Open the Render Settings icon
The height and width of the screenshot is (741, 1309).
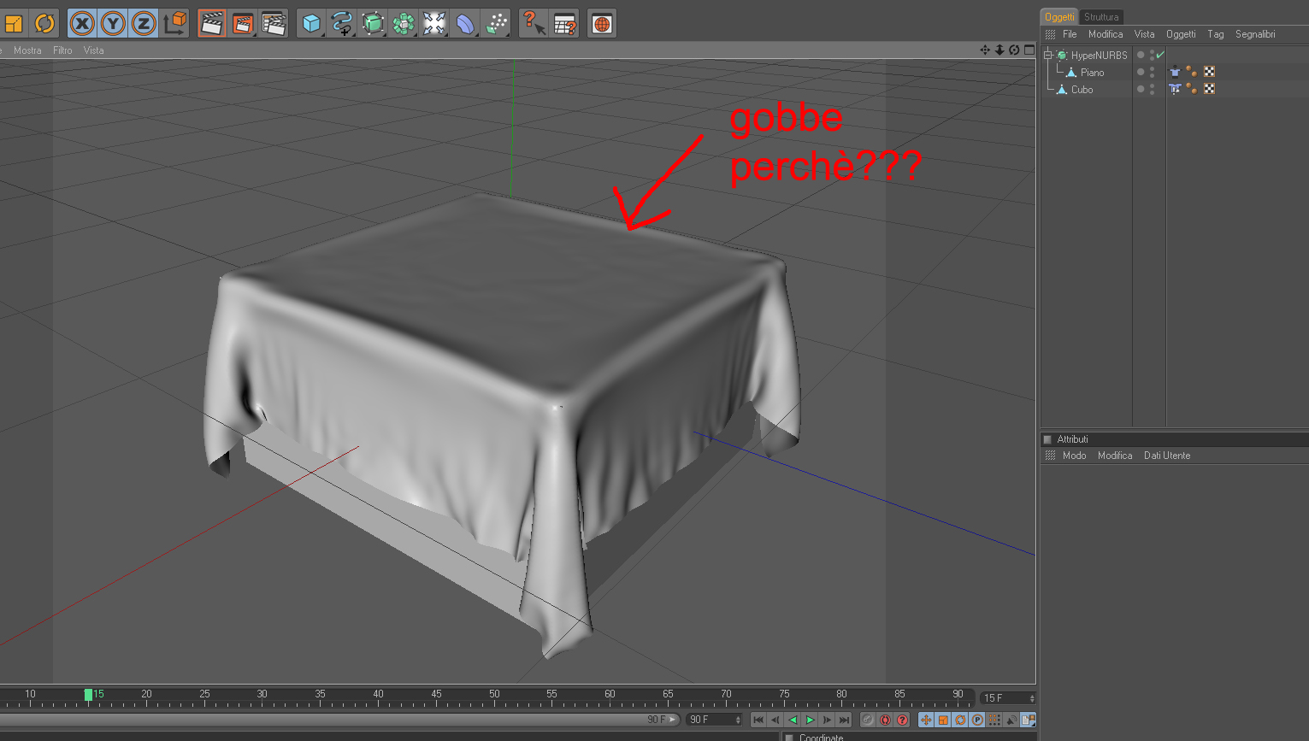click(274, 23)
